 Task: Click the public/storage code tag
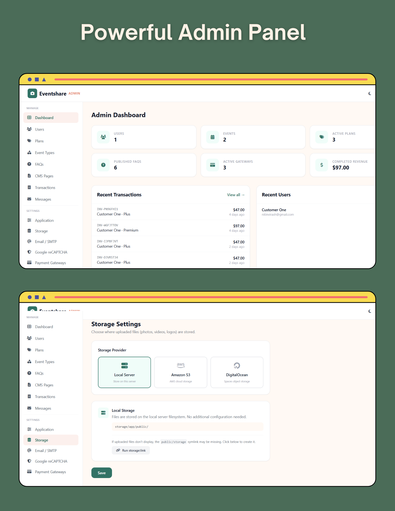pos(174,442)
